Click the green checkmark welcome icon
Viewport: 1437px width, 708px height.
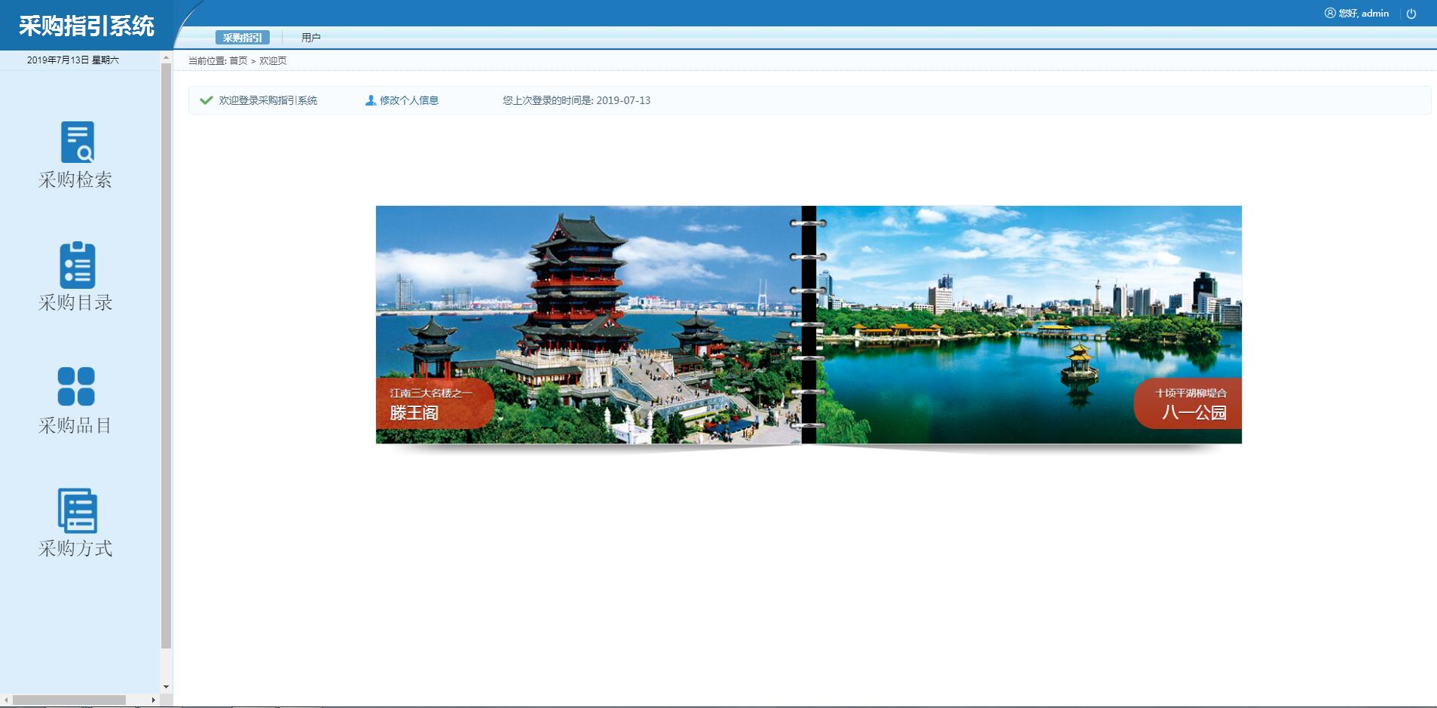206,100
